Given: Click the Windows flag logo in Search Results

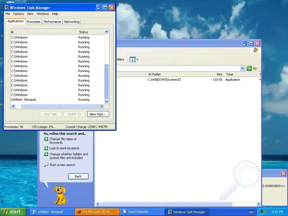Looking at the screenshot, I should [x=255, y=50].
